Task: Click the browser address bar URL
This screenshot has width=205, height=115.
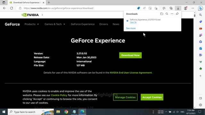Action: pyautogui.click(x=59, y=8)
